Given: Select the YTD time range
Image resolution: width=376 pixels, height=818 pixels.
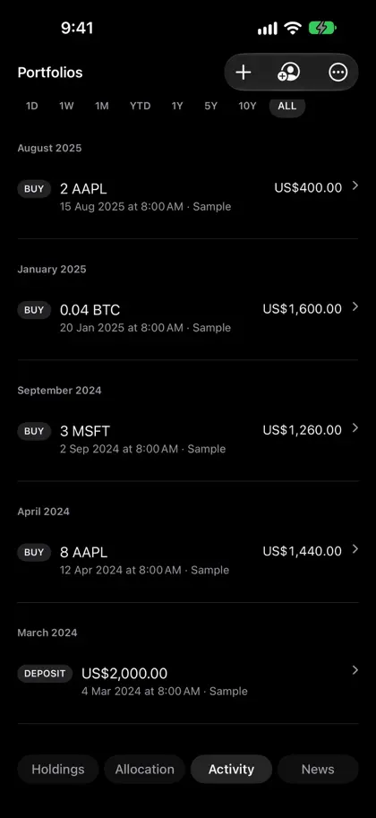Looking at the screenshot, I should [x=140, y=106].
